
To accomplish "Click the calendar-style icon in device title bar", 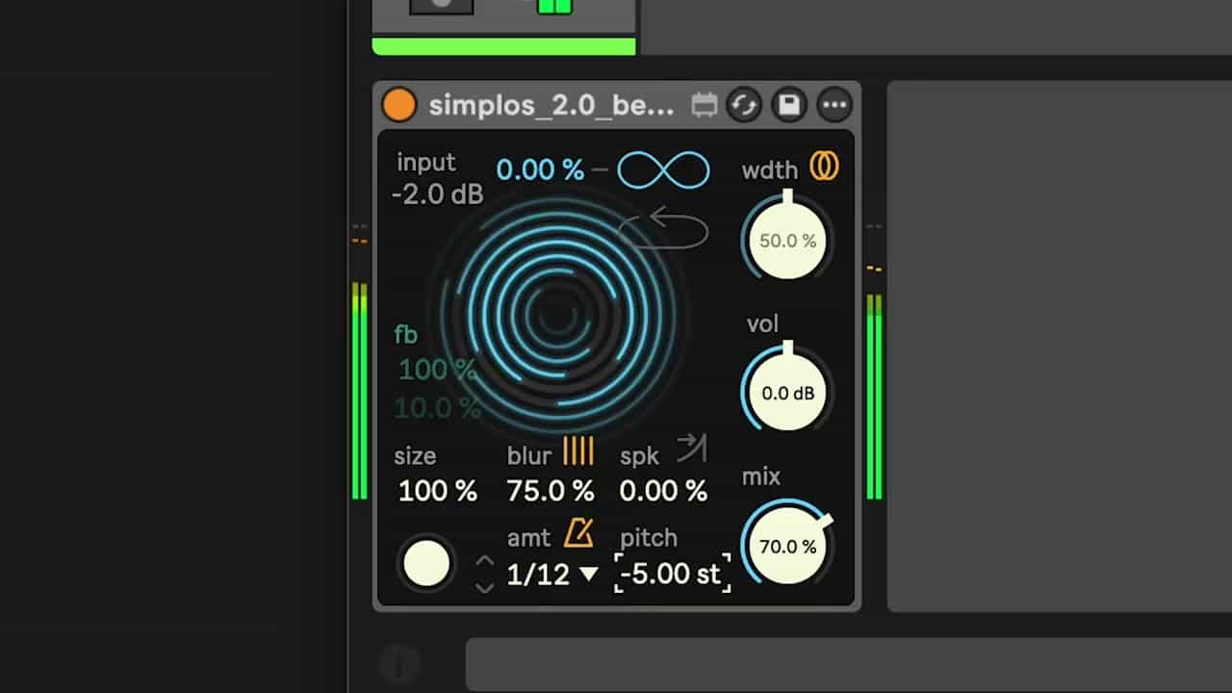I will point(705,105).
